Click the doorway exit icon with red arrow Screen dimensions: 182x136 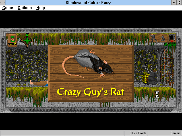172,38
